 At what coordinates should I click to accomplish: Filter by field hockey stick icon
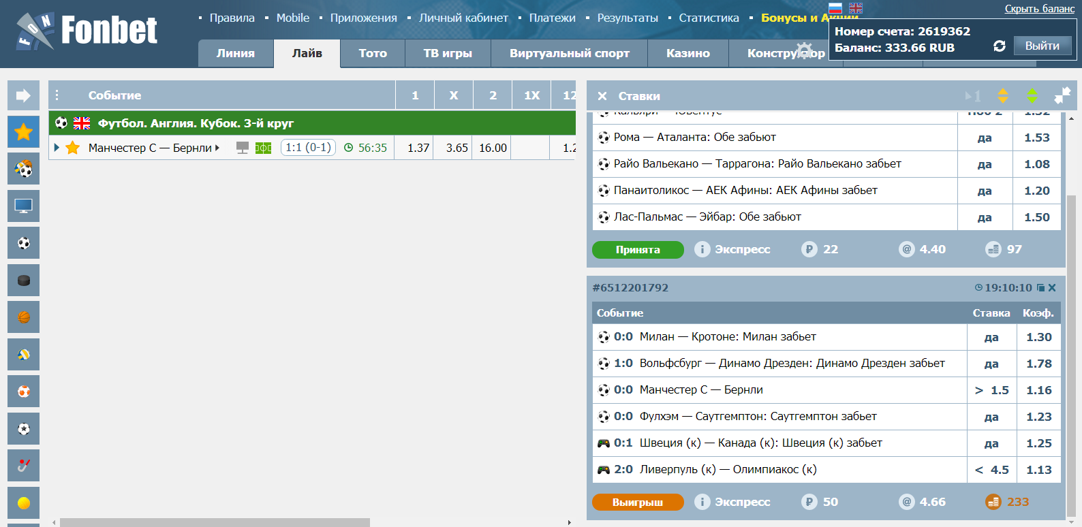[x=23, y=466]
